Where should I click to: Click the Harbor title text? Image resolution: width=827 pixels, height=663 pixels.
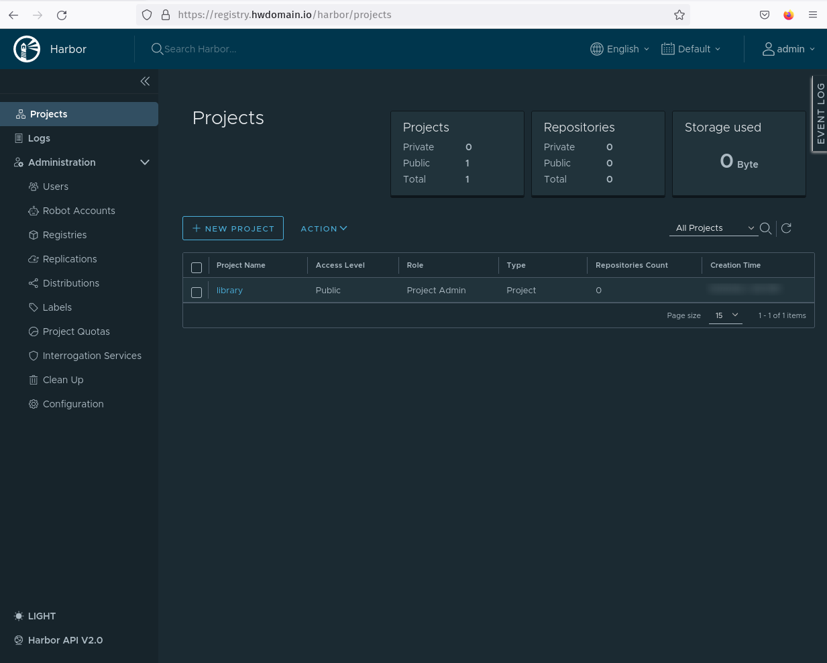(68, 49)
